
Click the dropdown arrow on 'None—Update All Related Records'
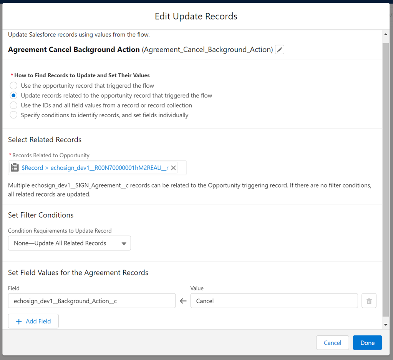[124, 243]
